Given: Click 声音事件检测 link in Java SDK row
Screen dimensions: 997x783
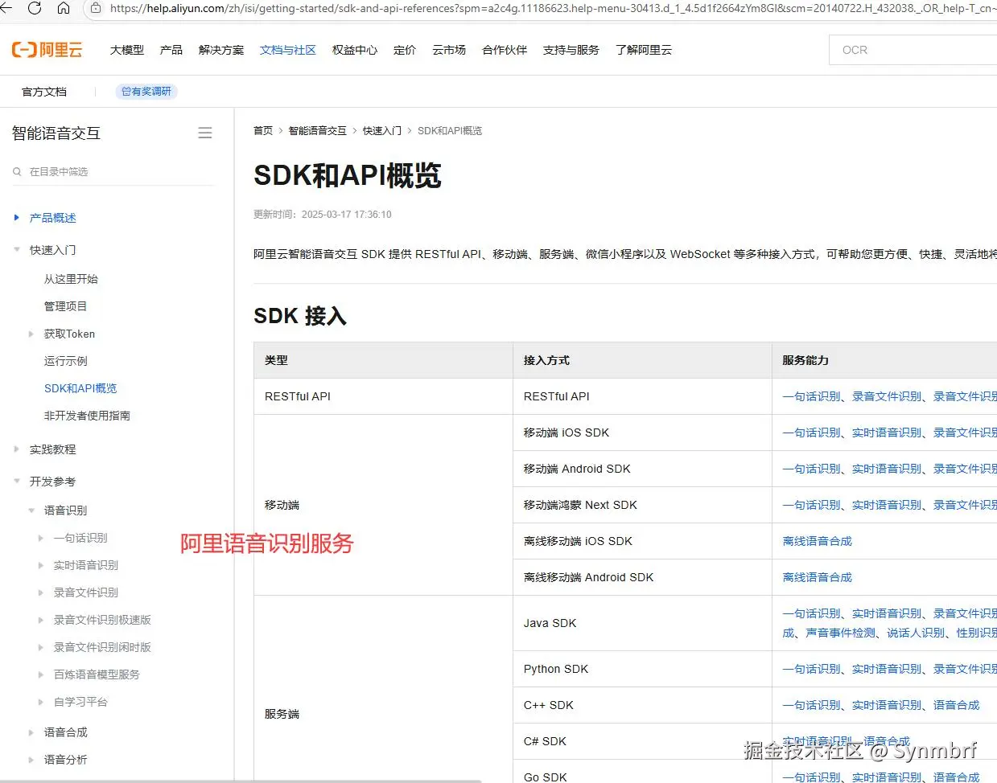Looking at the screenshot, I should [x=840, y=633].
